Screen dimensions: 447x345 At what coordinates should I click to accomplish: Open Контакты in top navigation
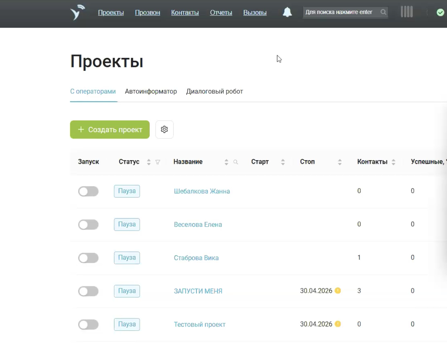185,13
